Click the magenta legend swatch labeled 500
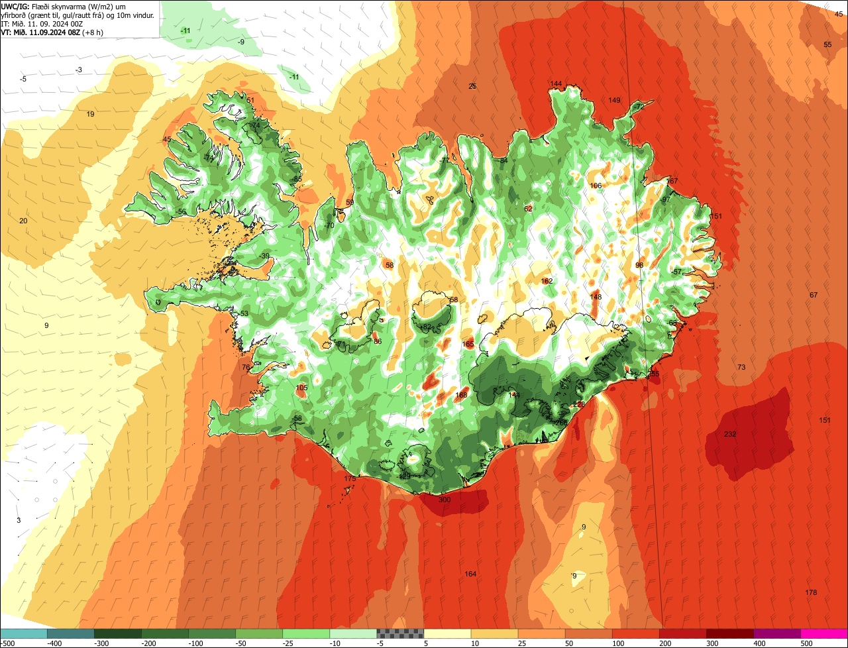Screen dimensions: 848x648 [824, 633]
